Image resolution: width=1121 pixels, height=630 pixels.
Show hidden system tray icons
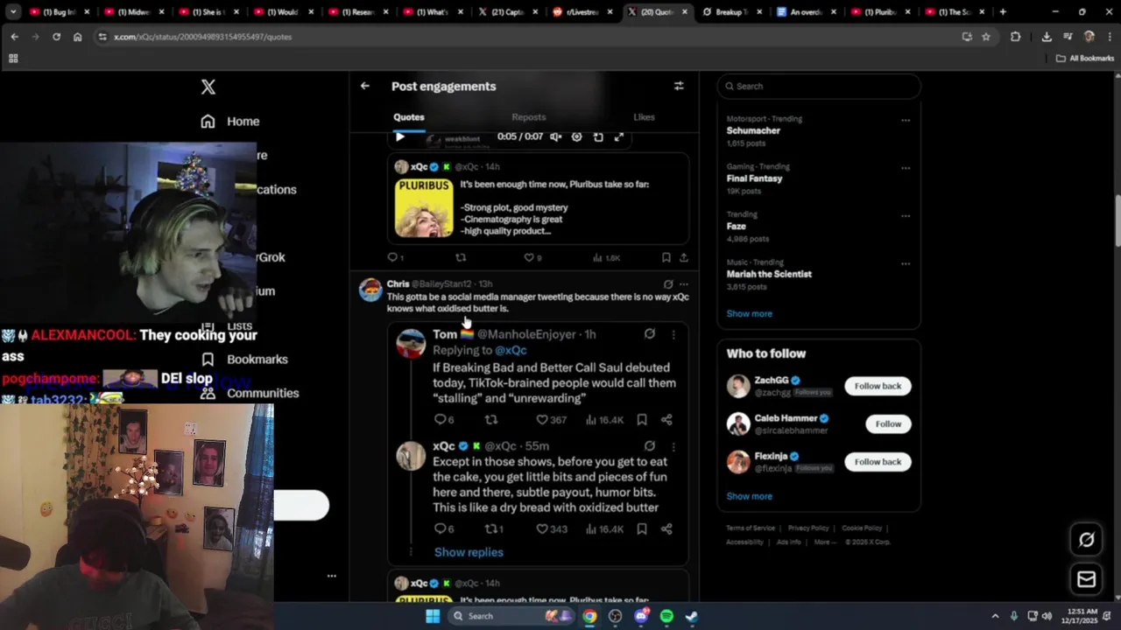point(995,616)
